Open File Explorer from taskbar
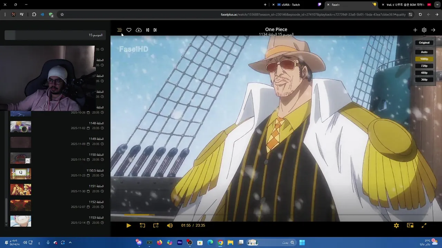This screenshot has height=248, width=442. click(x=230, y=242)
